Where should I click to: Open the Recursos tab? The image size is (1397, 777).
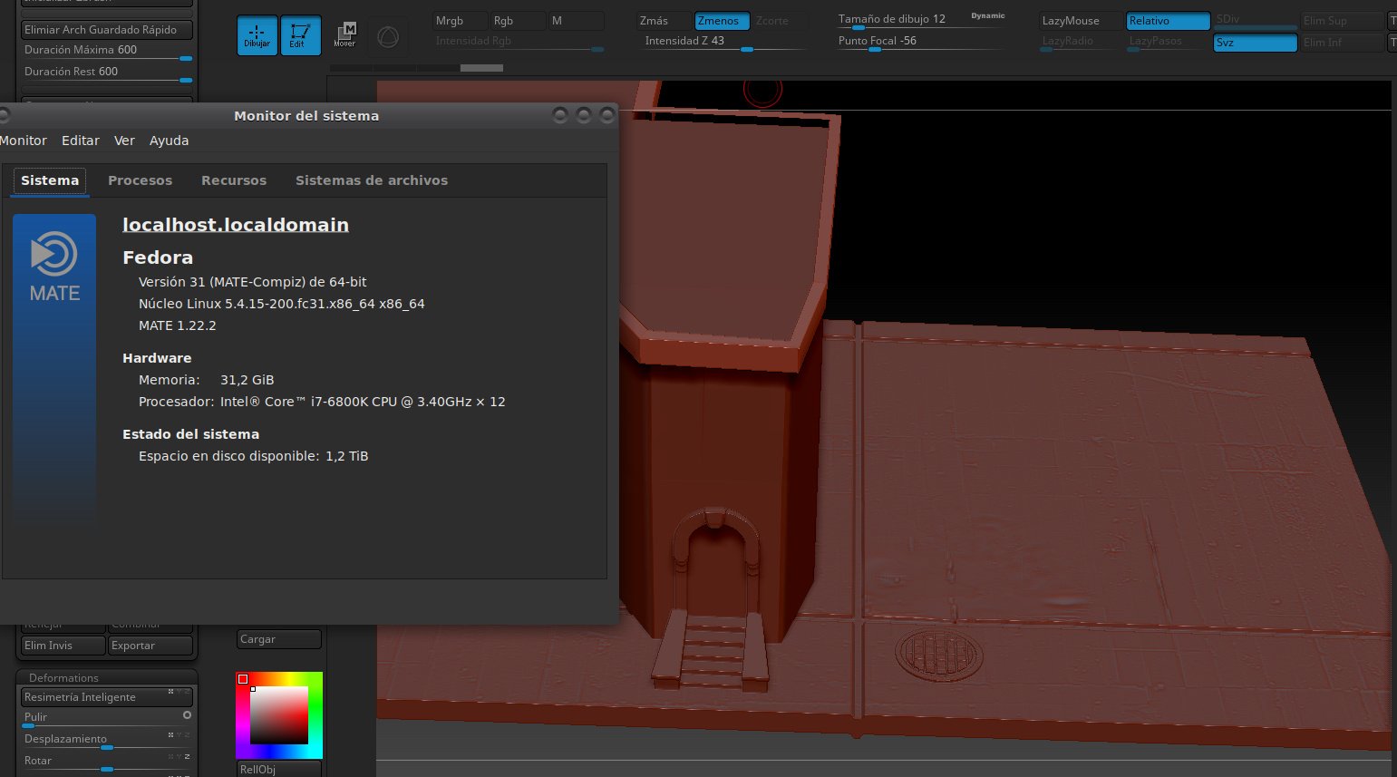pyautogui.click(x=234, y=180)
